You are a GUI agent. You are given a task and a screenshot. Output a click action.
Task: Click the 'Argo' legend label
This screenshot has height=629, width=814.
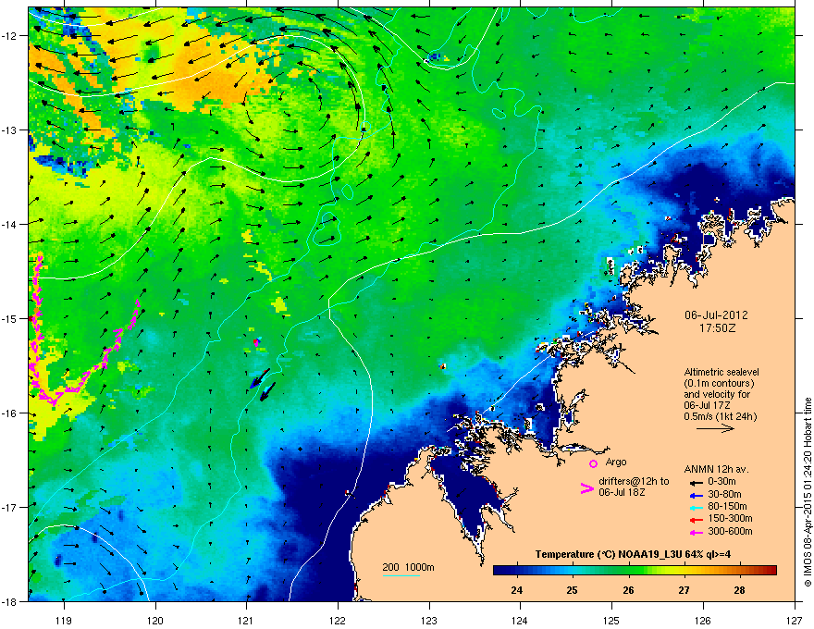click(x=616, y=462)
